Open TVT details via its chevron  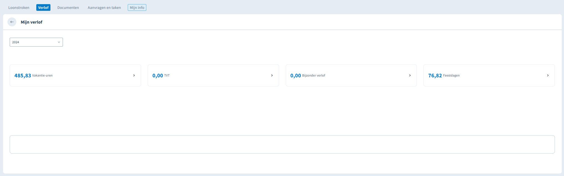point(272,75)
